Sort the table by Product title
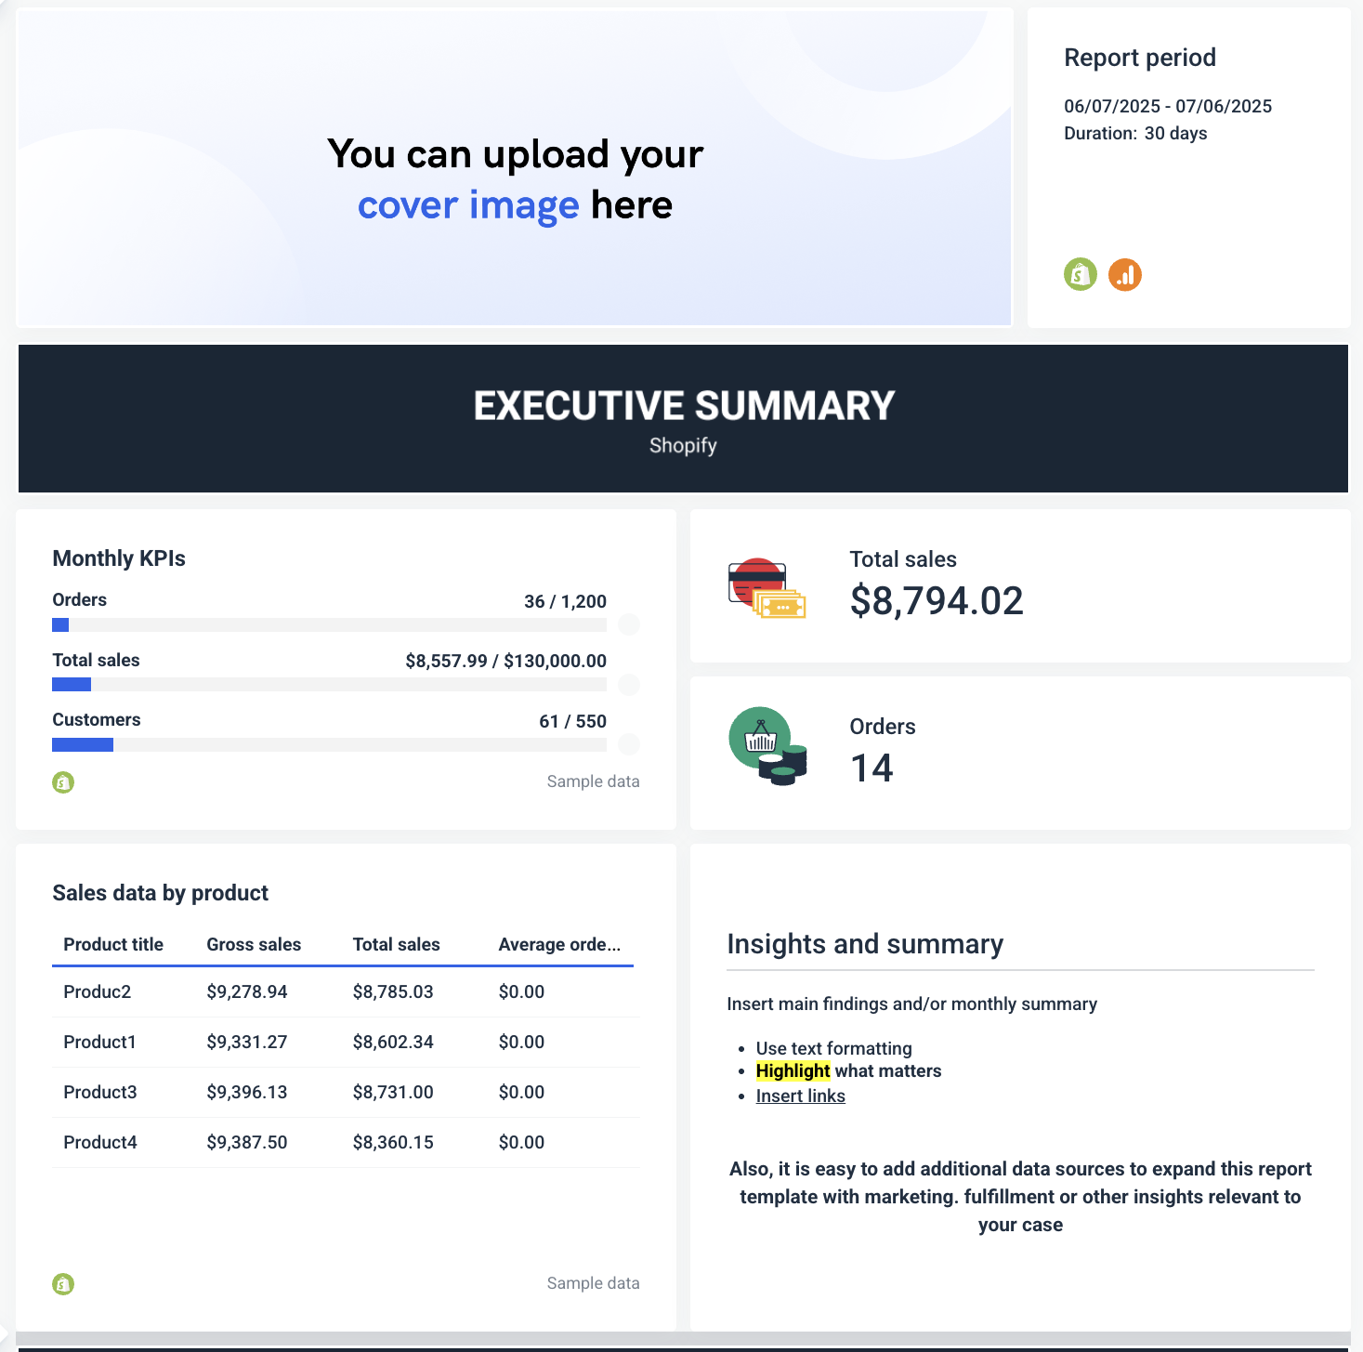 coord(112,944)
